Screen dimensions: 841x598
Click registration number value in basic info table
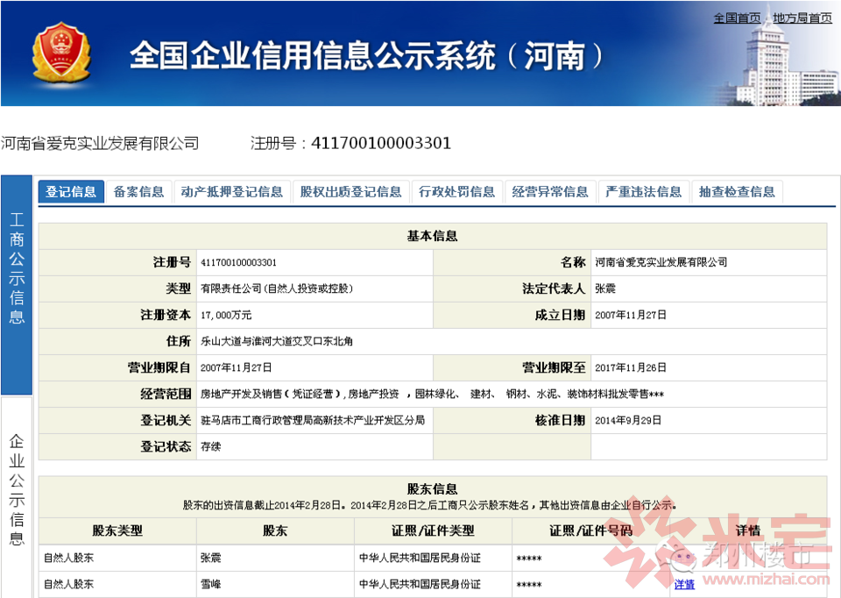pos(238,262)
